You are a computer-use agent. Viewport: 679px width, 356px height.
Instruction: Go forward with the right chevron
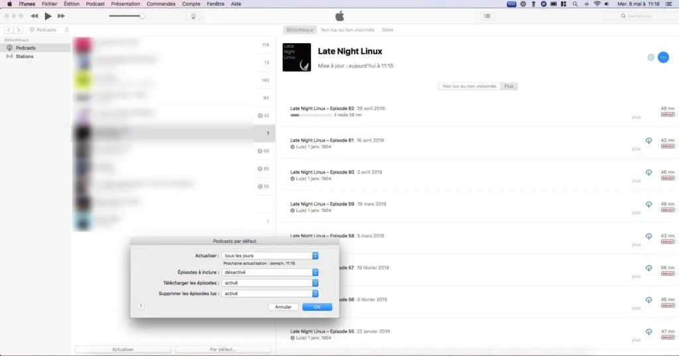18,30
